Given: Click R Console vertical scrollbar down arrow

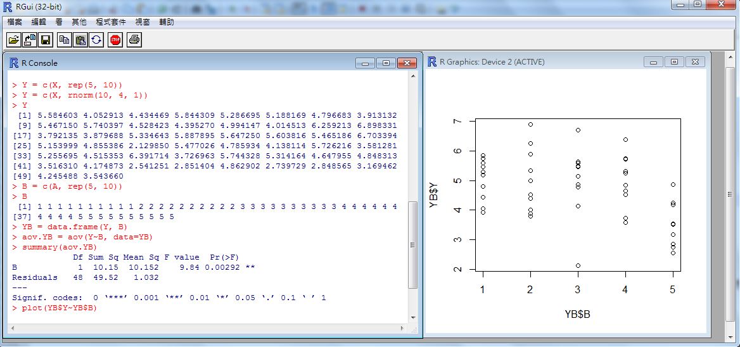Looking at the screenshot, I should (x=414, y=317).
